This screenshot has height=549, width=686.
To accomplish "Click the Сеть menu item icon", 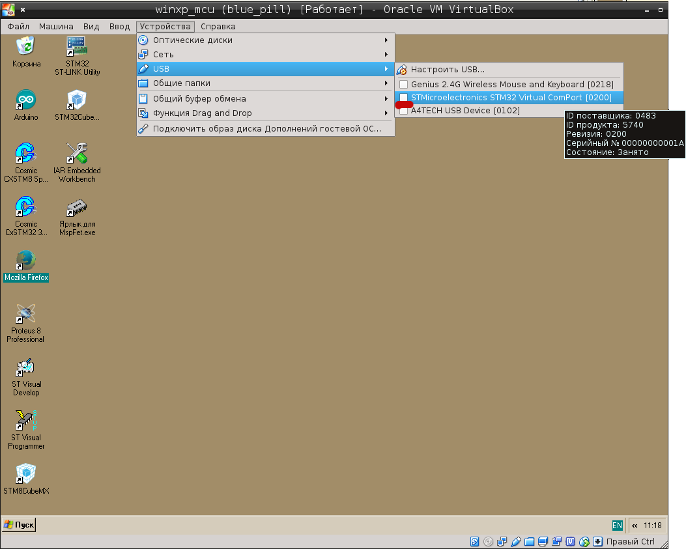I will (143, 55).
